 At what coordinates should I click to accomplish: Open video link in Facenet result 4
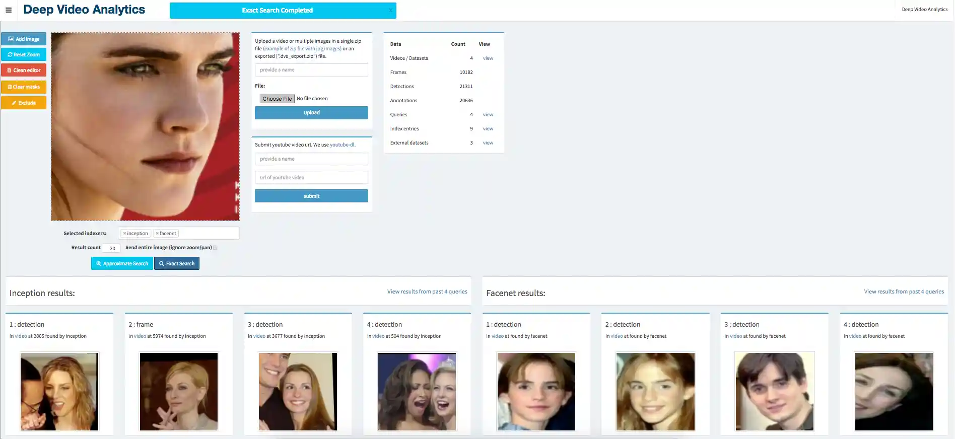coord(855,336)
